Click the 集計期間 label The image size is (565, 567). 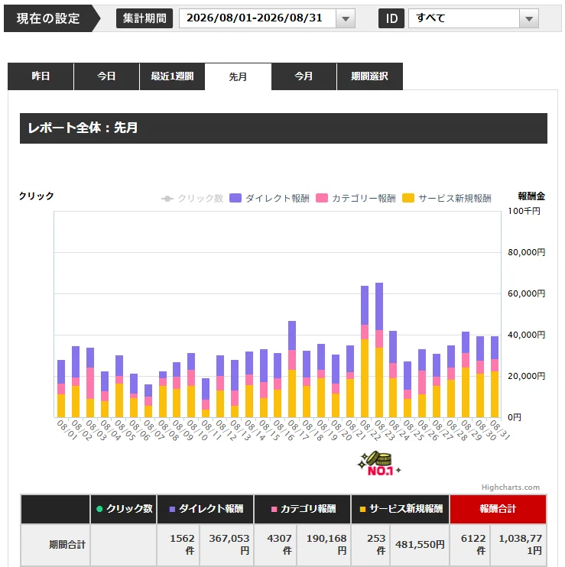(x=144, y=18)
